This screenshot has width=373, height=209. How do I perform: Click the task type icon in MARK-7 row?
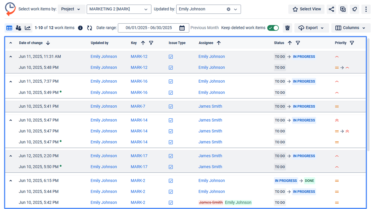[171, 107]
